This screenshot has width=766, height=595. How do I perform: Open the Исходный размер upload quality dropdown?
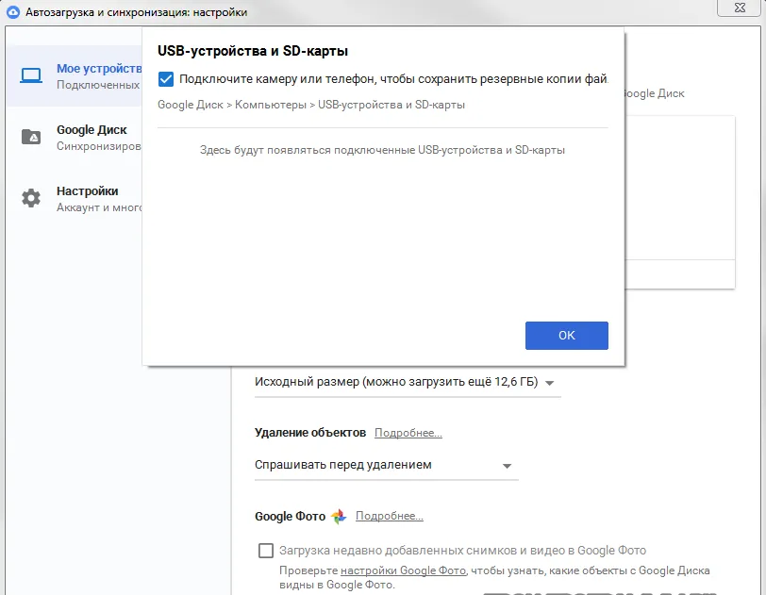click(408, 382)
